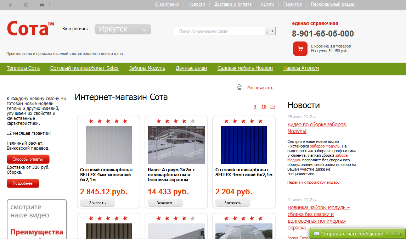The height and width of the screenshot is (239, 406).
Task: Click title Навес Атриум 3х2м с поликарбонатом
Action: (171, 175)
